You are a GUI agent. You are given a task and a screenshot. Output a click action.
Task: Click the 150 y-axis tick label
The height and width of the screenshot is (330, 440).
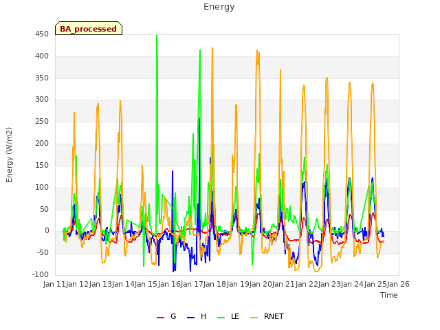pos(42,165)
